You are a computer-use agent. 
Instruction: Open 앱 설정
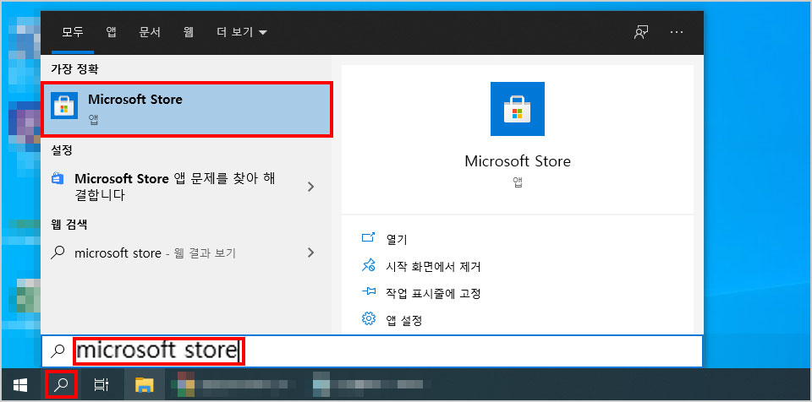(404, 320)
